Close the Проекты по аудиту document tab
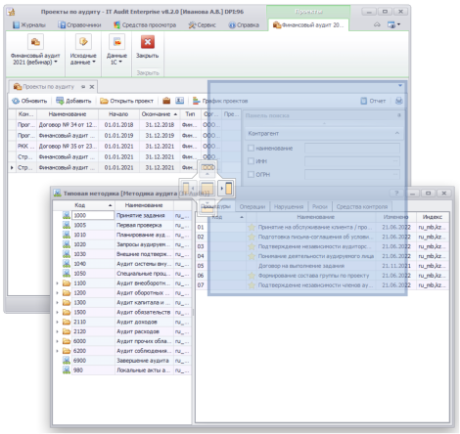 [x=92, y=87]
